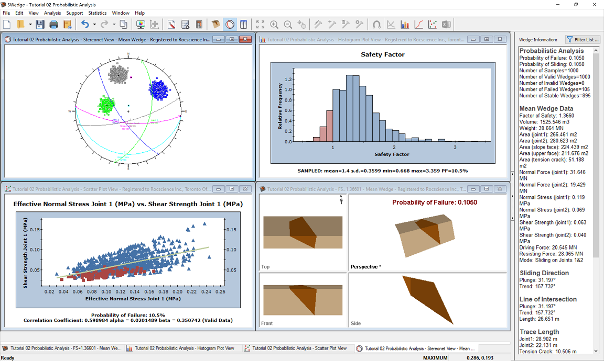Select the Histogram Plot tool in the toolbar
The image size is (604, 361).
click(405, 24)
